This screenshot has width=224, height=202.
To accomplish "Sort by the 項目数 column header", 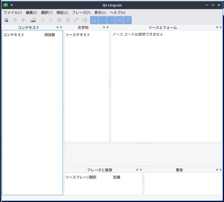I will pos(53,35).
